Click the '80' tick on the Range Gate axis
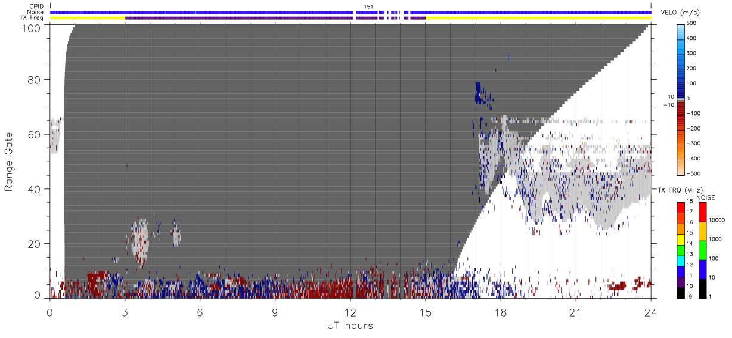 35,79
